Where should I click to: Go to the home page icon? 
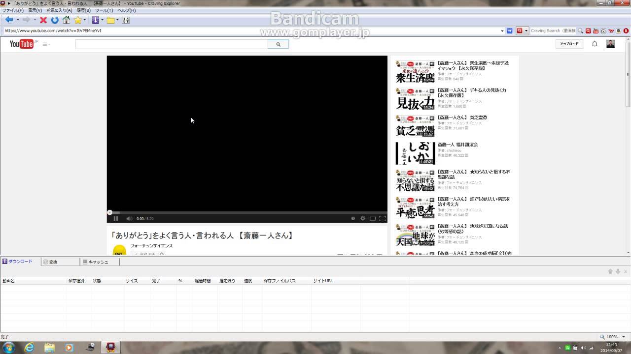[66, 20]
